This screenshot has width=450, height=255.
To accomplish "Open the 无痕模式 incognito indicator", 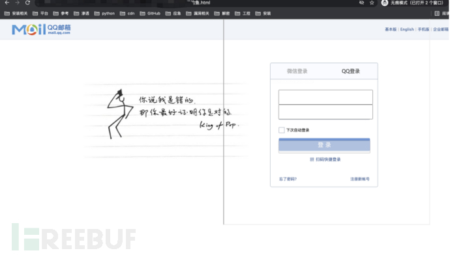I will pyautogui.click(x=412, y=3).
